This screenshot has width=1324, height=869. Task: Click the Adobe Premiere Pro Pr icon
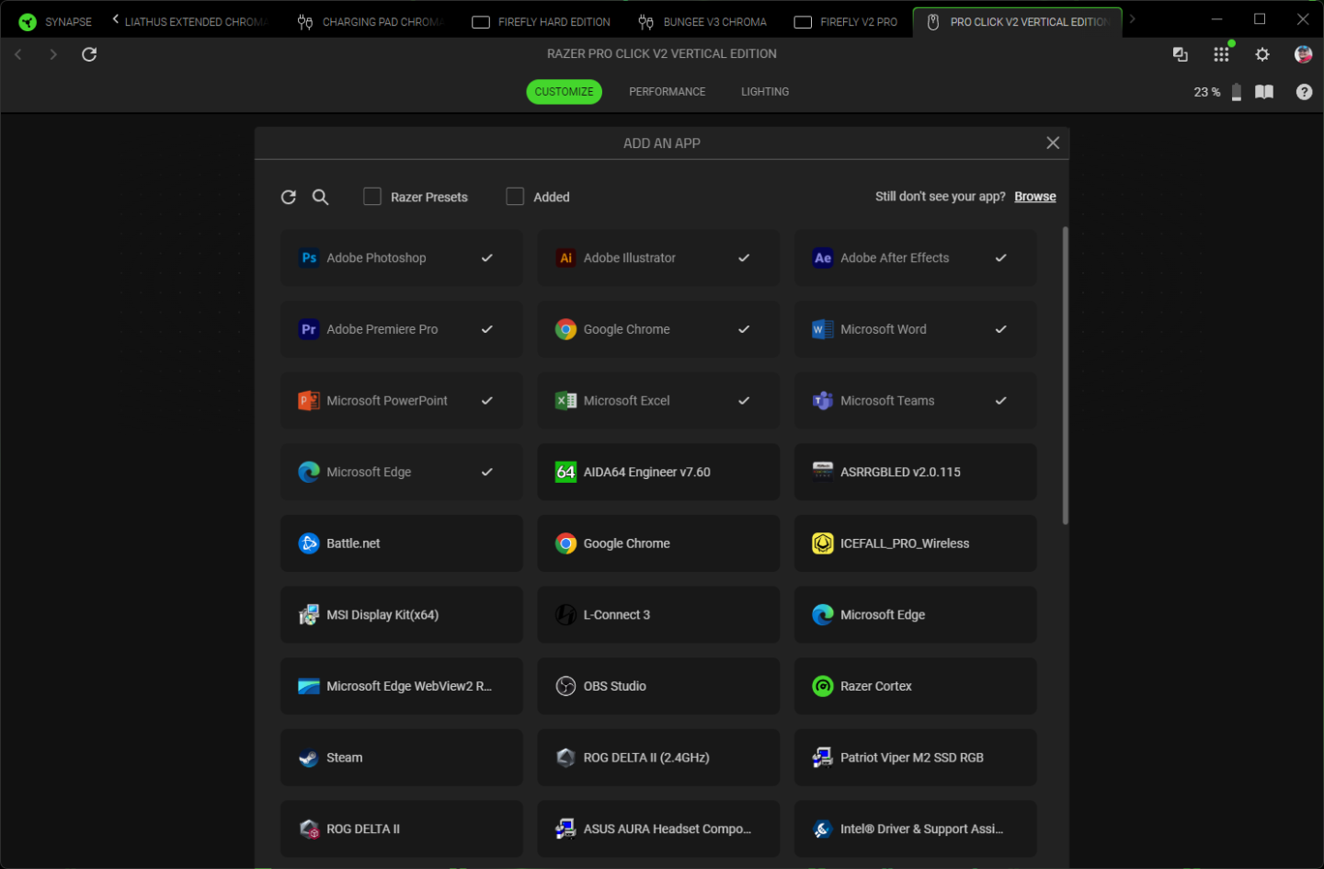coord(309,329)
